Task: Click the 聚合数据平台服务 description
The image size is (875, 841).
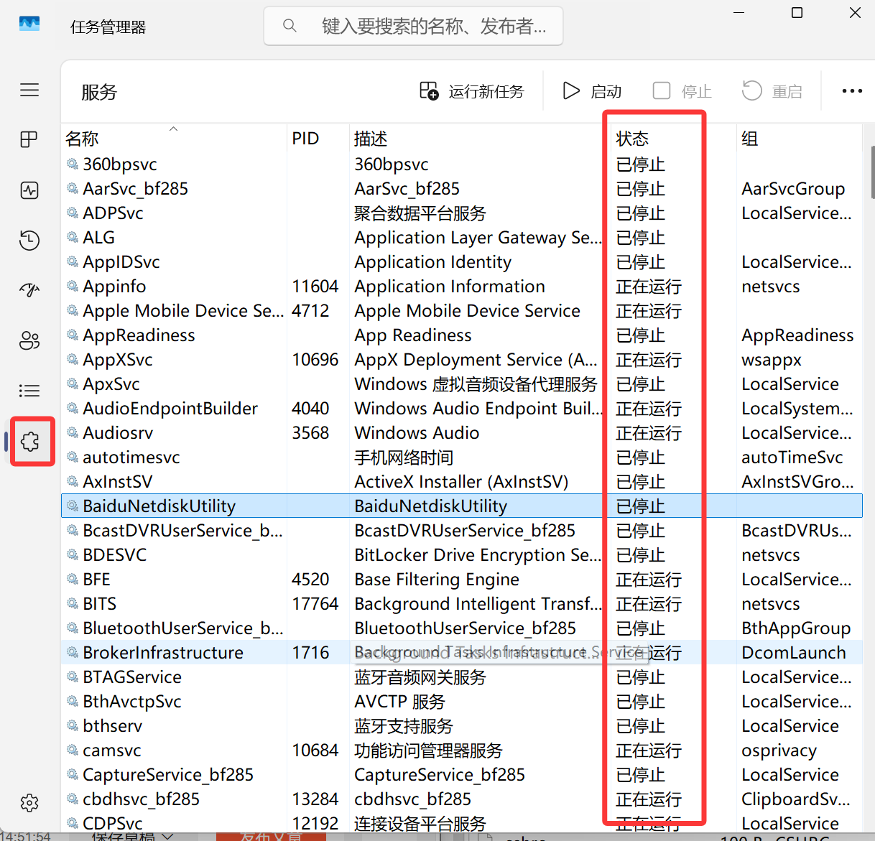Action: (420, 213)
